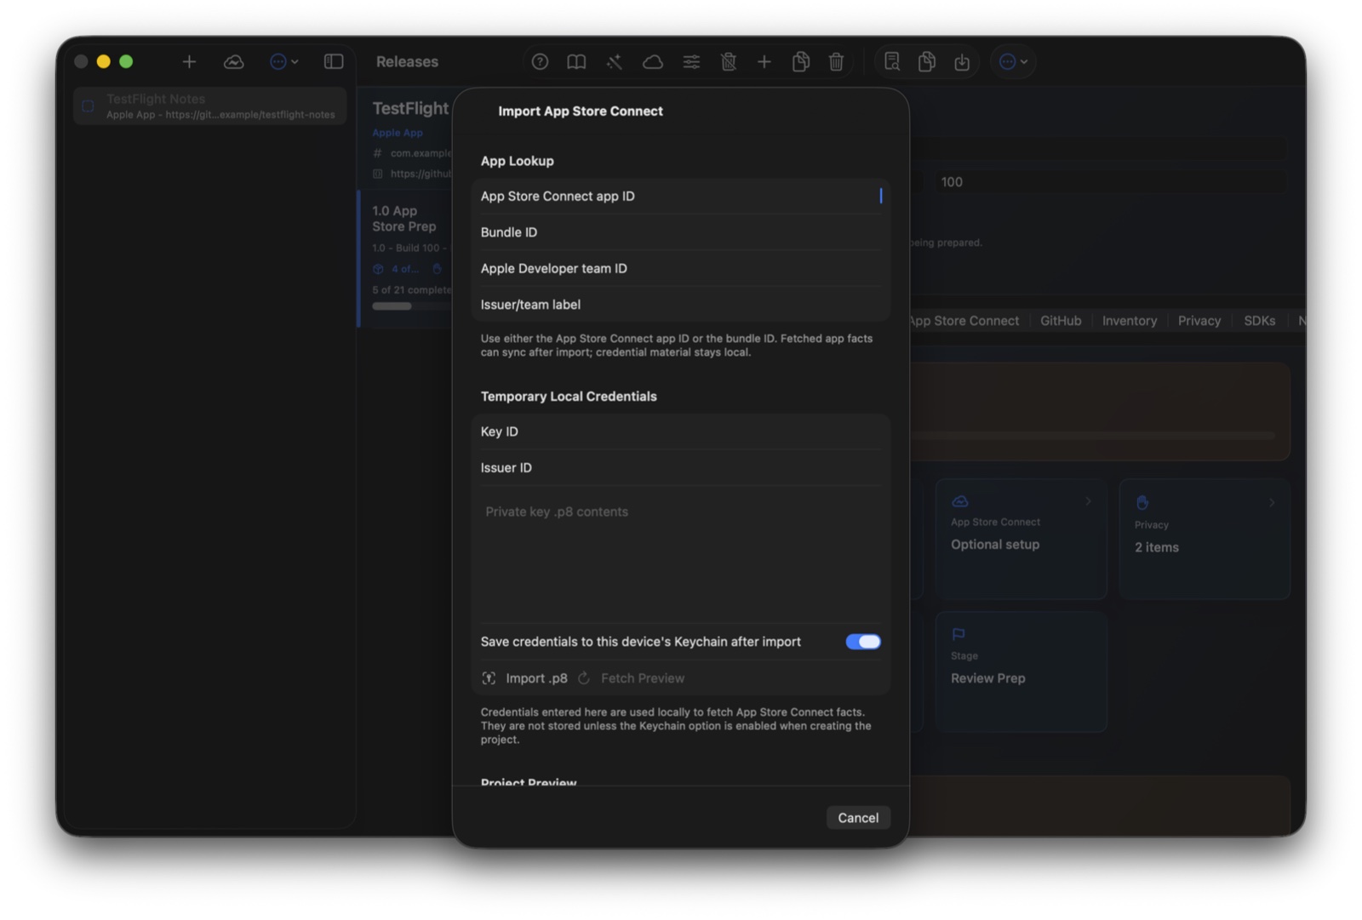Click the Cancel button in the dialog
Screen dimensions: 1362x920
(x=858, y=818)
